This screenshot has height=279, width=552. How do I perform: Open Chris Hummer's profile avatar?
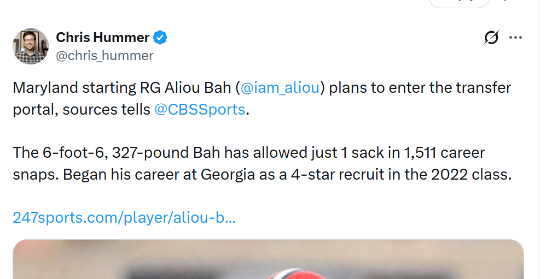[x=31, y=46]
